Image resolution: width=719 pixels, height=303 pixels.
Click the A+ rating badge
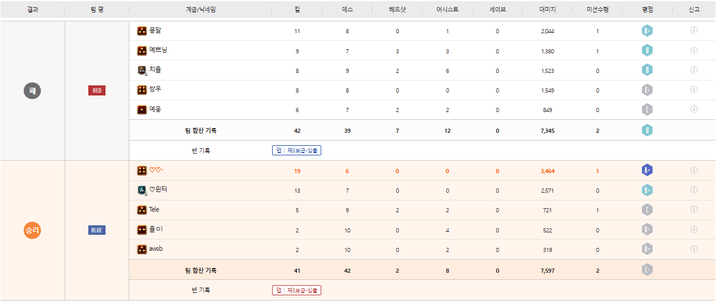647,171
